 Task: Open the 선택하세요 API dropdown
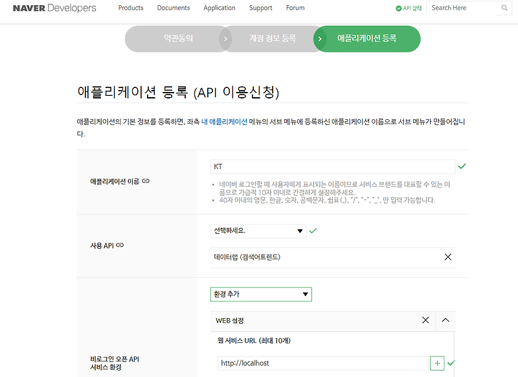(x=257, y=231)
